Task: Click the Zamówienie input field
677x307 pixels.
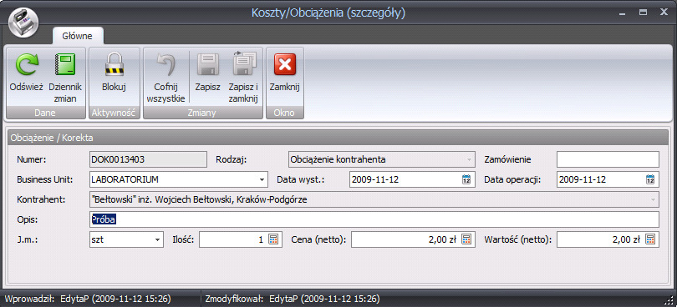Action: (608, 159)
